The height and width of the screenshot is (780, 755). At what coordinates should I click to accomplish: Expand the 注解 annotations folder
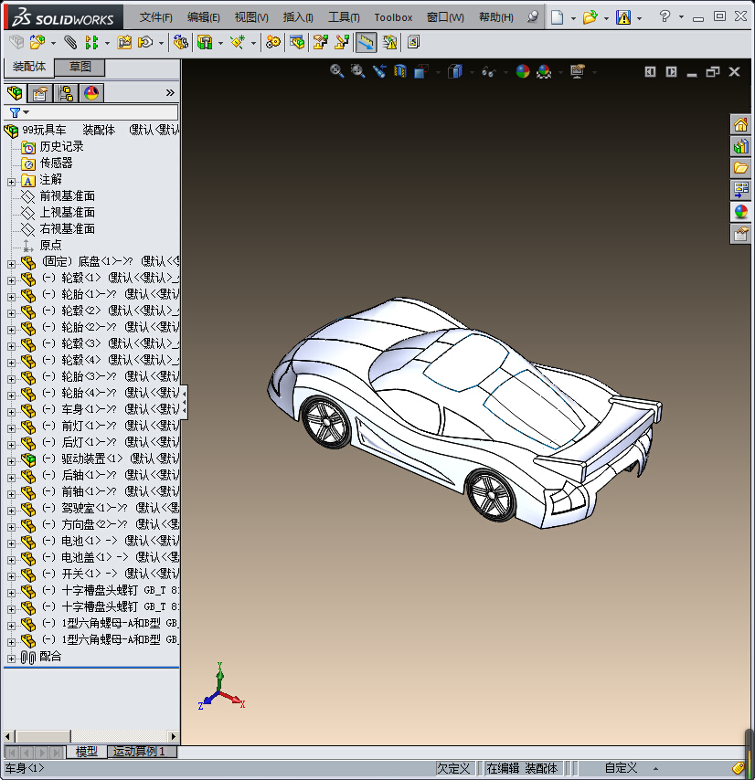[x=11, y=180]
